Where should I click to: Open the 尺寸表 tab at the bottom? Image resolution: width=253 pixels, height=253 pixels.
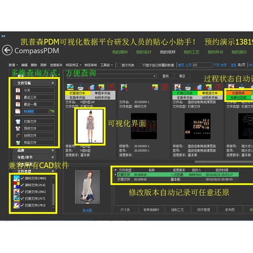click(125, 210)
